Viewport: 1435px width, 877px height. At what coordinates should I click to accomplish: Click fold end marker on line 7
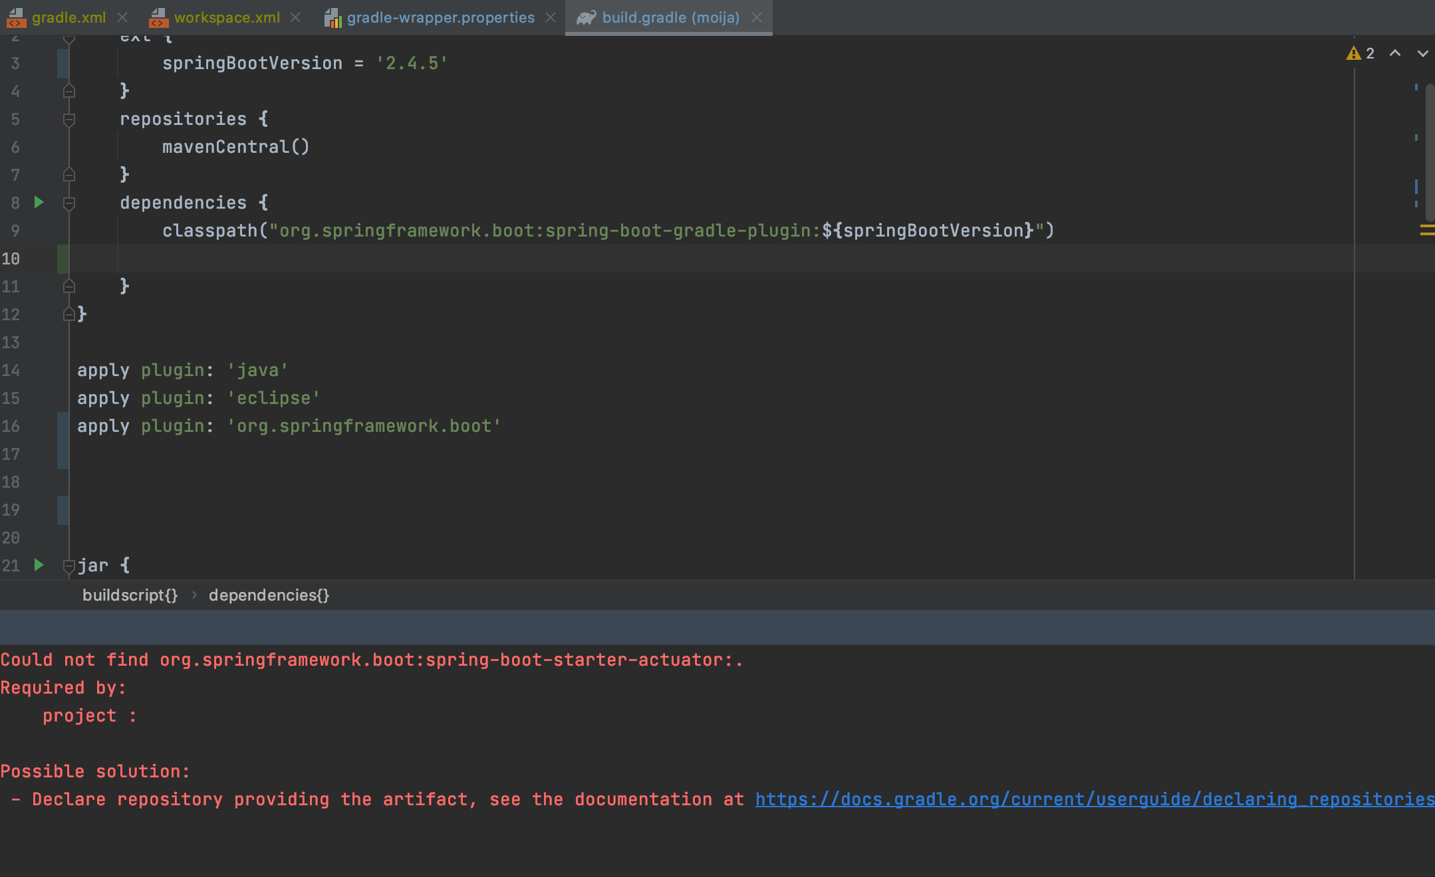[x=69, y=174]
